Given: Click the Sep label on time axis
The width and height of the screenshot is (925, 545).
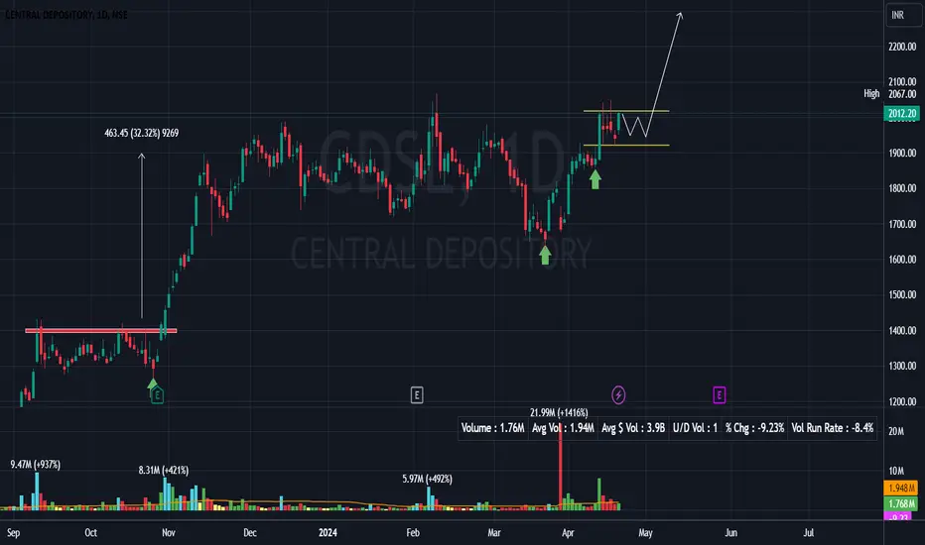Looking at the screenshot, I should click(x=13, y=533).
